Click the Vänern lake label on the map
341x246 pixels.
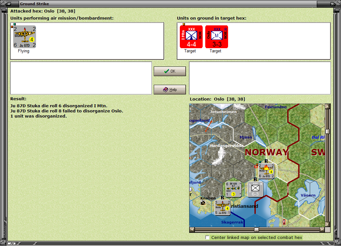click(308, 195)
